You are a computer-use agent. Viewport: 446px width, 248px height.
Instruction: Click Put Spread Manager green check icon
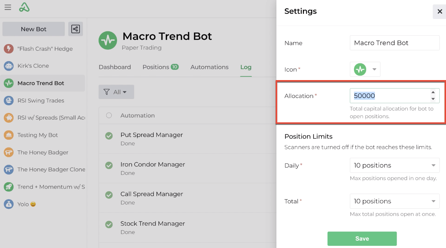pos(109,136)
